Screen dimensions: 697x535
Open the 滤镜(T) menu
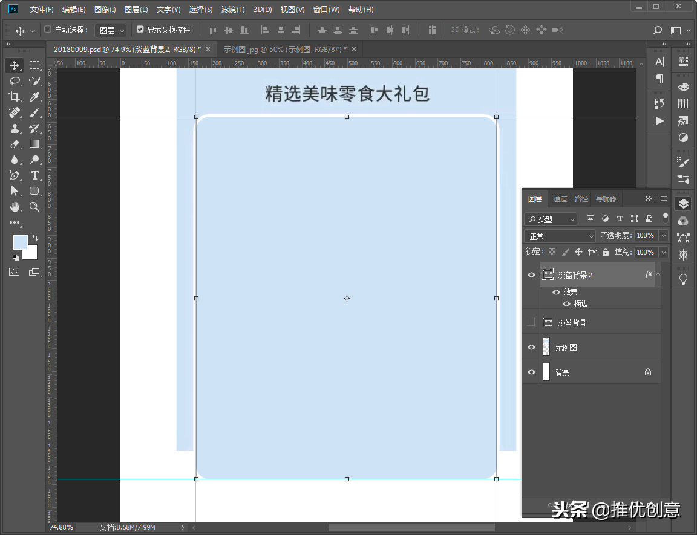click(233, 9)
